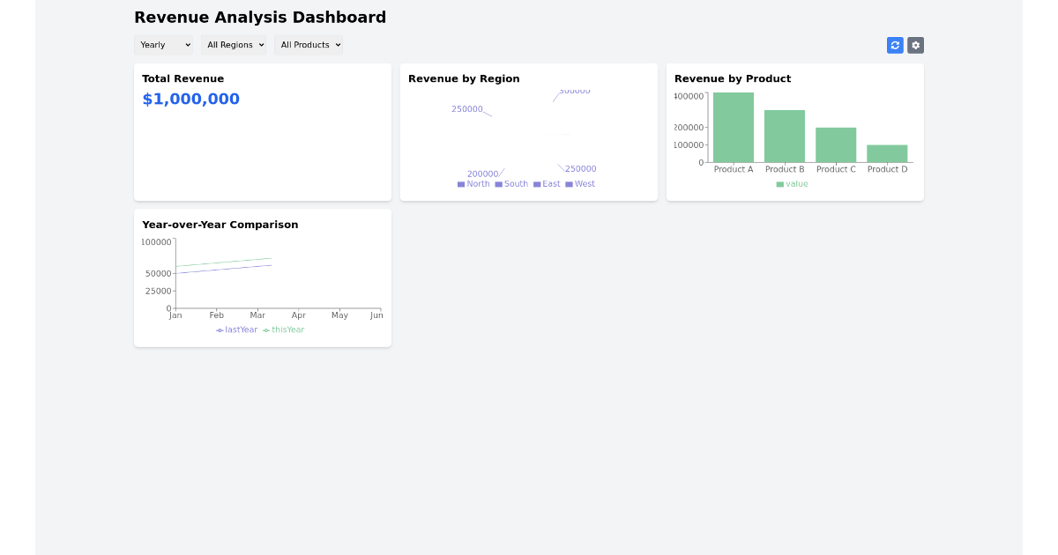Click the dashboard settings button

point(915,45)
